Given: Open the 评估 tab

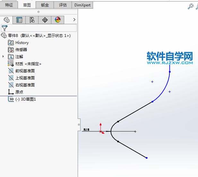Looking at the screenshot, I should coord(63,5).
